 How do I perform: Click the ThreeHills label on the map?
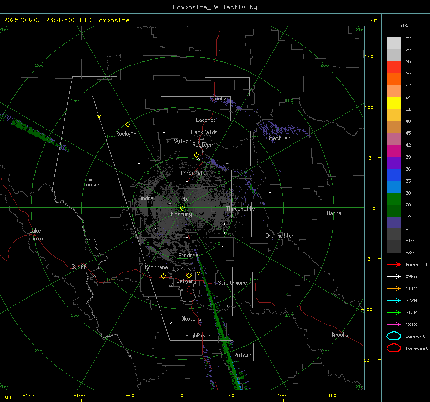[240, 209]
